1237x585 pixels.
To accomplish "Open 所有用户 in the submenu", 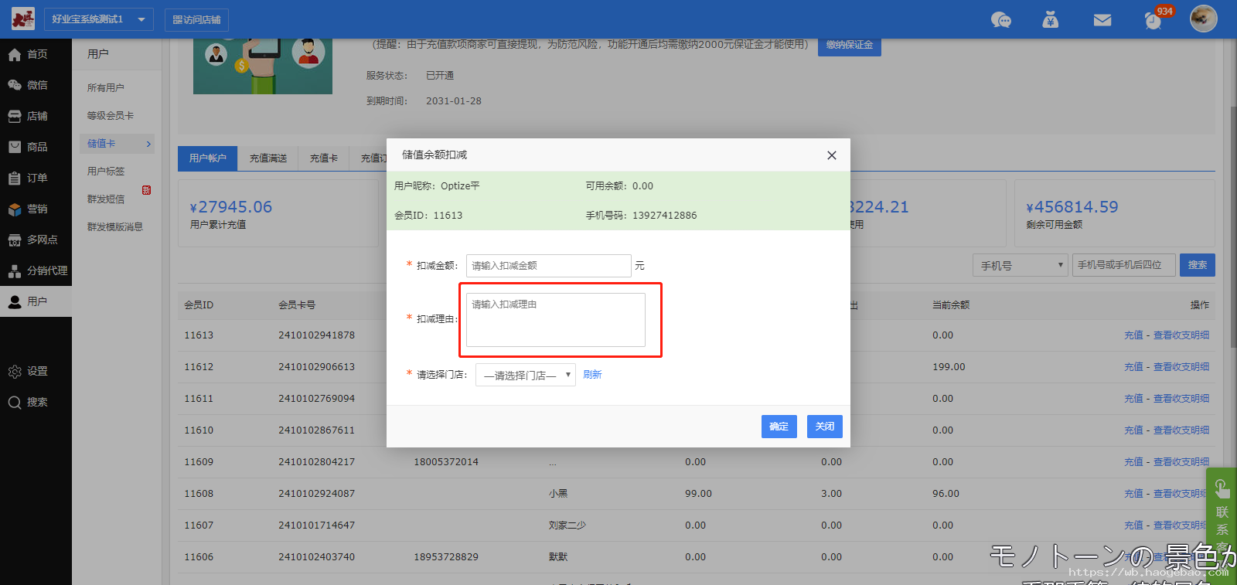I will pyautogui.click(x=106, y=88).
